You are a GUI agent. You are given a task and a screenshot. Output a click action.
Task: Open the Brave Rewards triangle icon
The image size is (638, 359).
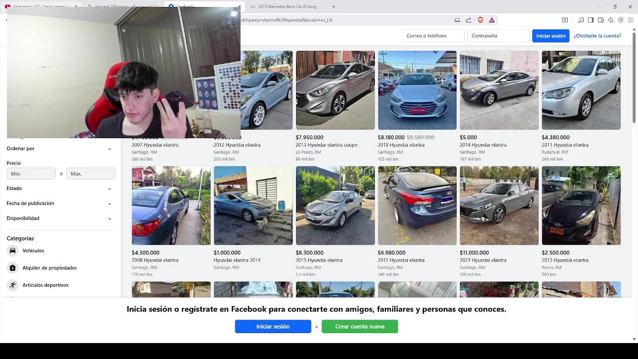pos(491,20)
